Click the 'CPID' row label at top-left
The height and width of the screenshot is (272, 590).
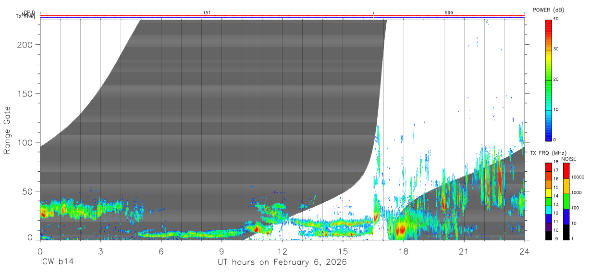[x=29, y=13]
